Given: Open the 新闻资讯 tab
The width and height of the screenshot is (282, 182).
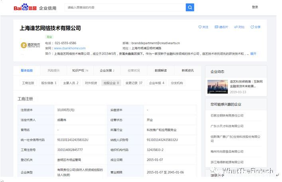Looking at the screenshot, I should (187, 71).
